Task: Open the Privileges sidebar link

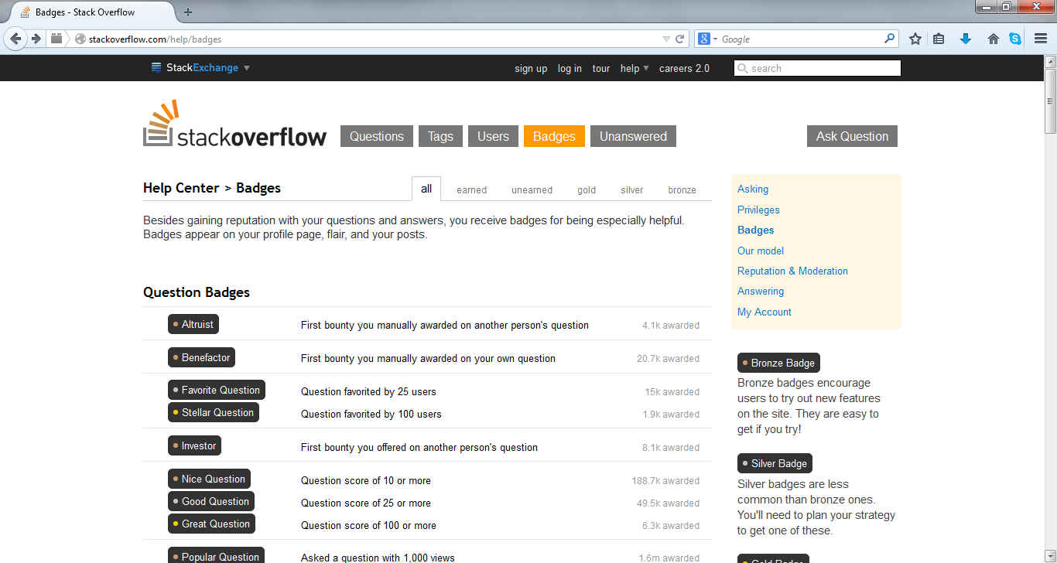Action: (758, 210)
